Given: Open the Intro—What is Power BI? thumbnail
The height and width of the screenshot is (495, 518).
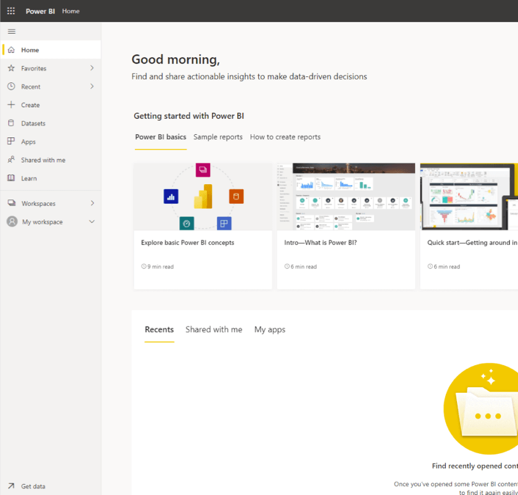Looking at the screenshot, I should pyautogui.click(x=346, y=196).
